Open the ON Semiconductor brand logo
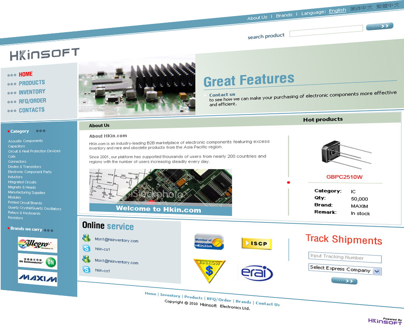This screenshot has width=404, height=328. click(38, 261)
